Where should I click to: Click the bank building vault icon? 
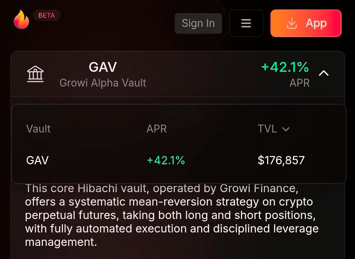[35, 74]
